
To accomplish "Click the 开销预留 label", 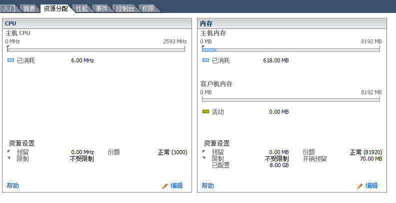I will 314,159.
